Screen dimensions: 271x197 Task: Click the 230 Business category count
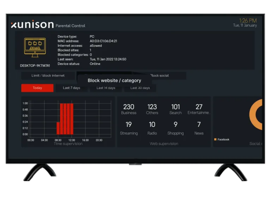129,109
